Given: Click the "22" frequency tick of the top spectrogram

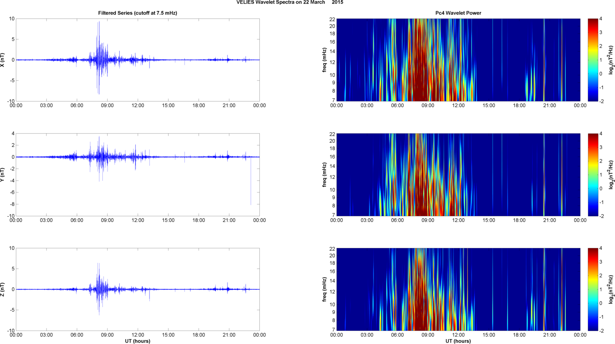Looking at the screenshot, I should point(332,19).
